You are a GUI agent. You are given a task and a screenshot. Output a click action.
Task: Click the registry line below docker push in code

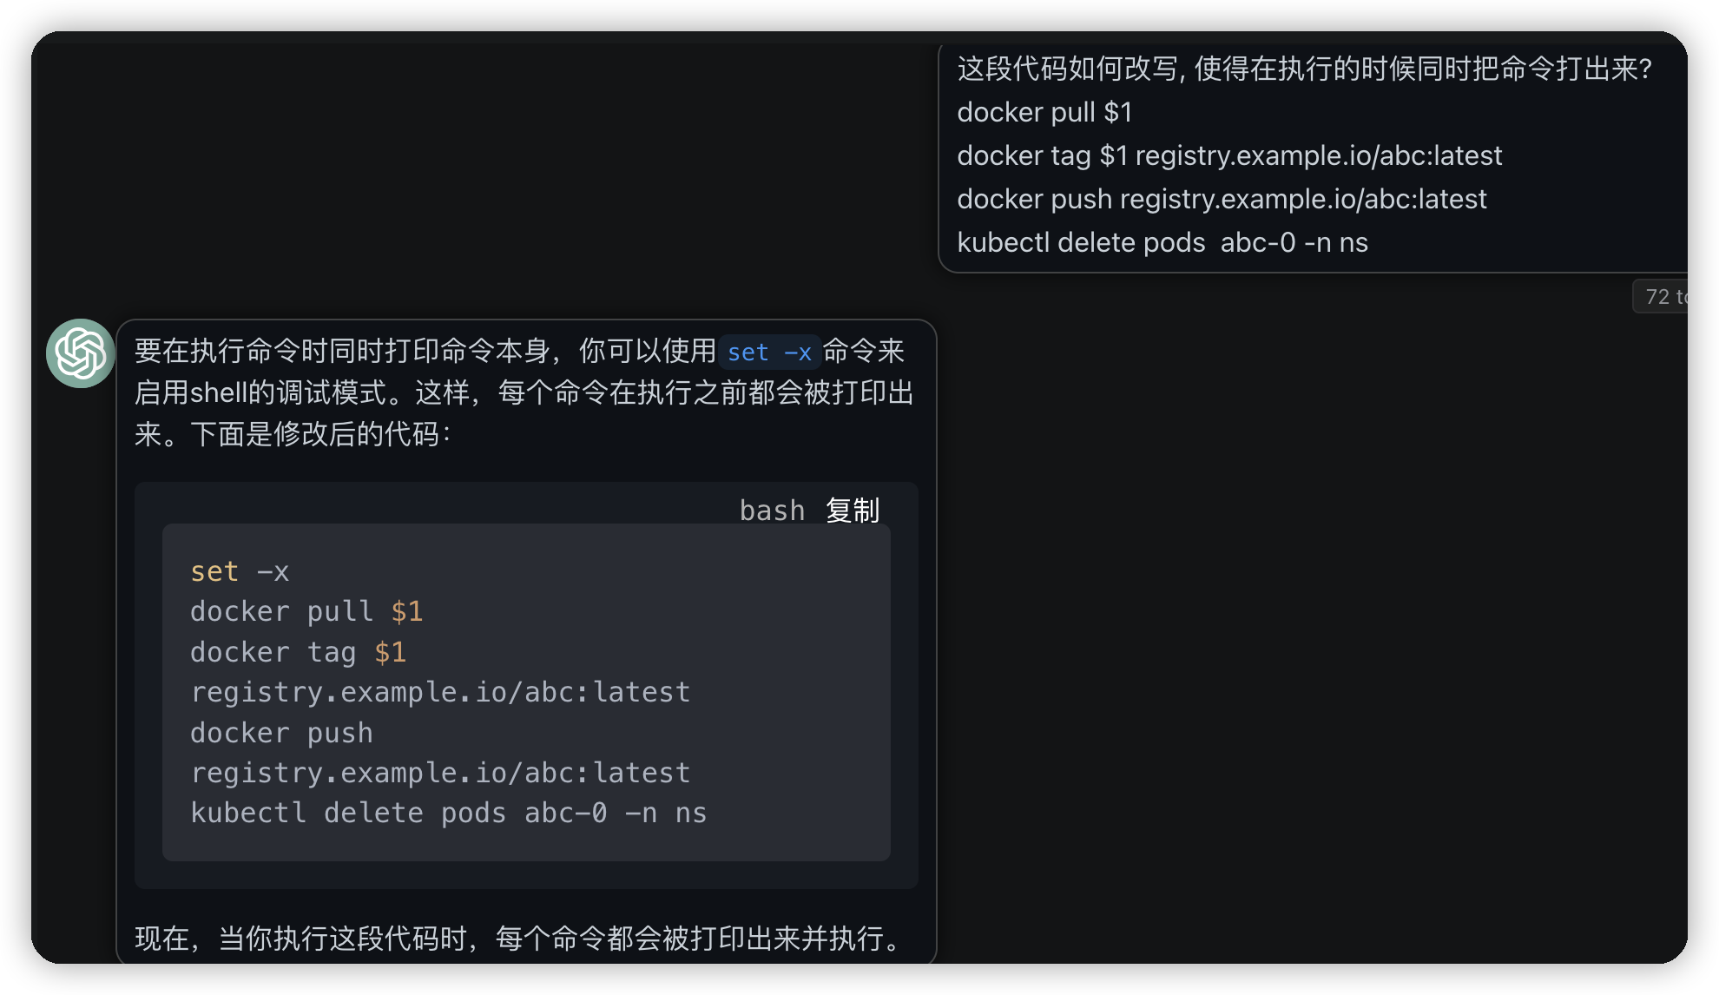[440, 773]
